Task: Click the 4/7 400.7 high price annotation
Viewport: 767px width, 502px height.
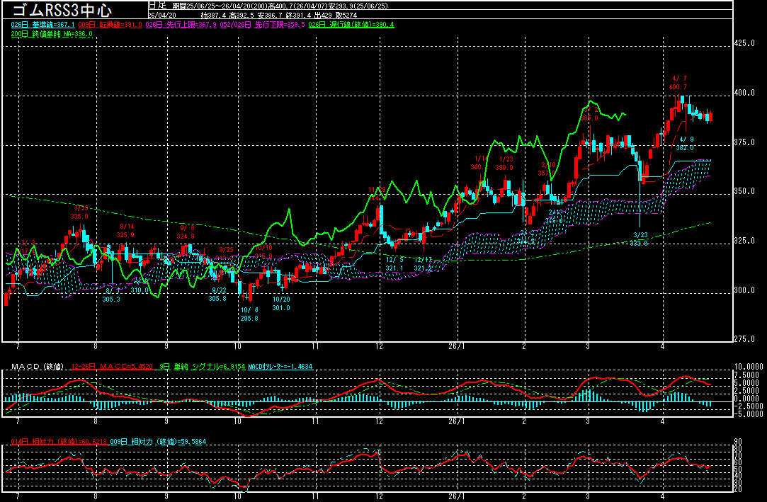Action: [x=679, y=82]
